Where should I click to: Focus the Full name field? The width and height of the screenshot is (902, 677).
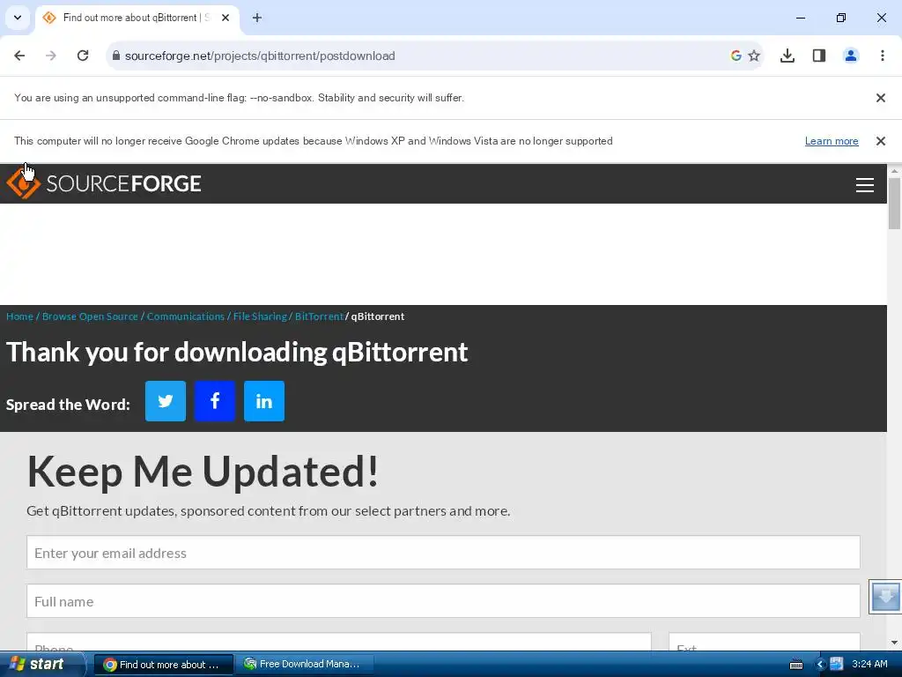pos(443,601)
